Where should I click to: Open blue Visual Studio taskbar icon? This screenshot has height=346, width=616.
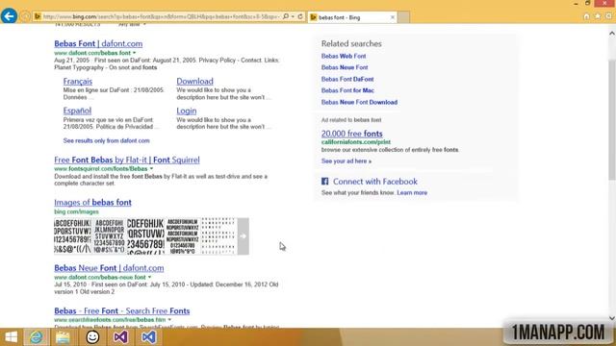coord(148,337)
